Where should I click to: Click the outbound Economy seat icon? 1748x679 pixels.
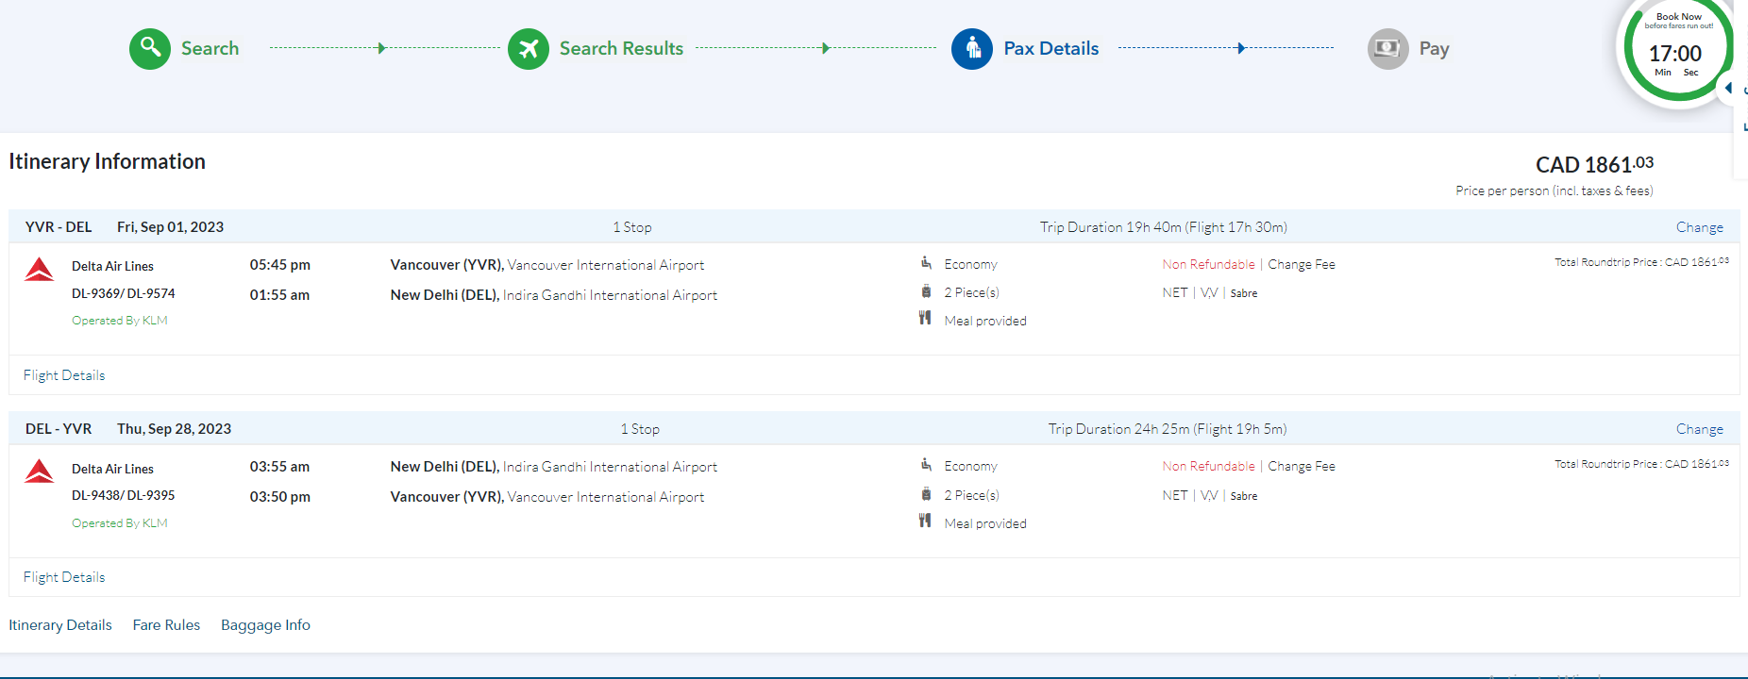point(926,263)
